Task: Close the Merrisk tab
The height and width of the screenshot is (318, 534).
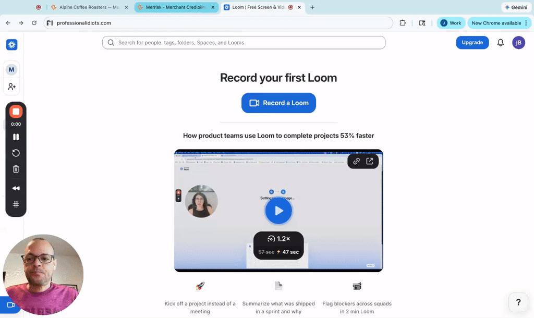Action: pos(213,7)
